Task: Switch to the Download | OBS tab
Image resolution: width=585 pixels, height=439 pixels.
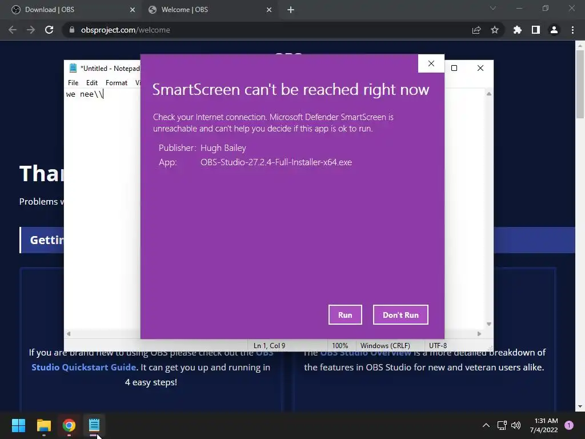Action: (71, 10)
